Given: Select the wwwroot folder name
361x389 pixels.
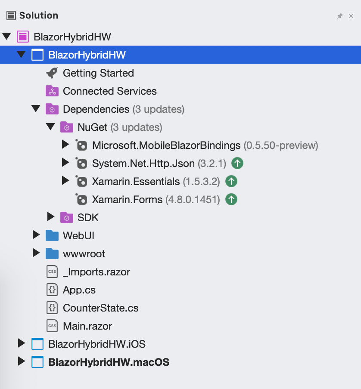Looking at the screenshot, I should [x=84, y=254].
